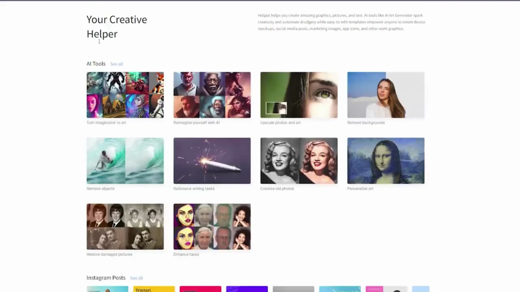The width and height of the screenshot is (520, 292).
Task: Click the 'Turn imagination to art' caption
Action: (x=106, y=122)
